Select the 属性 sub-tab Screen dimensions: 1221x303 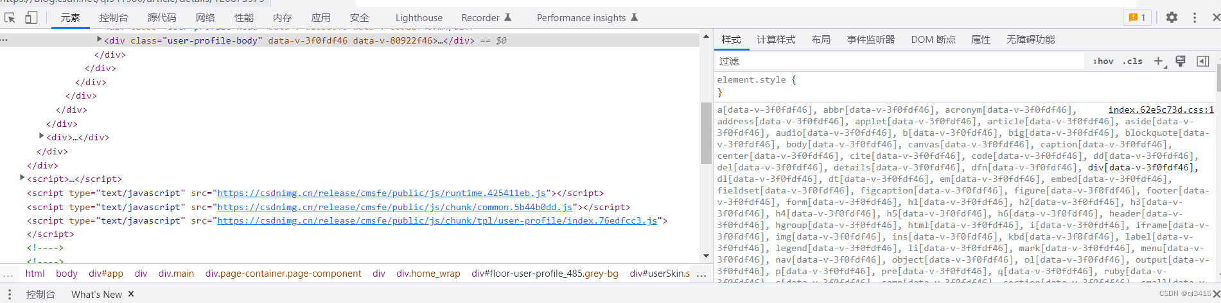(981, 40)
